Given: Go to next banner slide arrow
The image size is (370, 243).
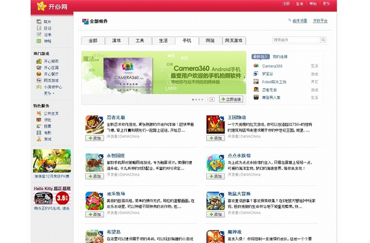Looking at the screenshot, I should pos(212,100).
